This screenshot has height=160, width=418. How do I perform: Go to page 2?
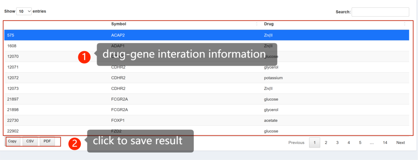[326, 143]
